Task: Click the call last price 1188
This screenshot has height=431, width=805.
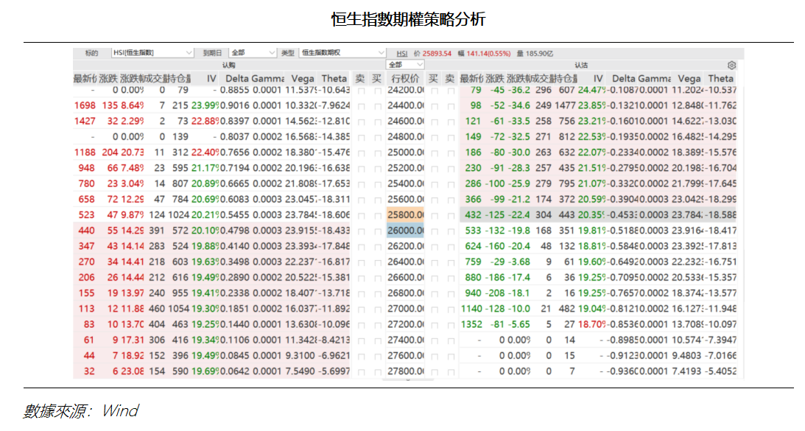Action: point(85,153)
